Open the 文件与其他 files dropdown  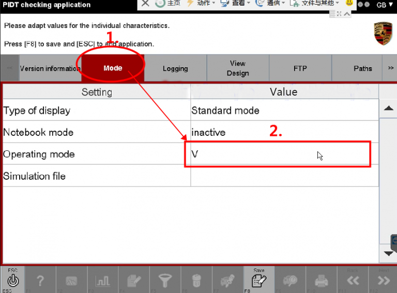point(314,3)
